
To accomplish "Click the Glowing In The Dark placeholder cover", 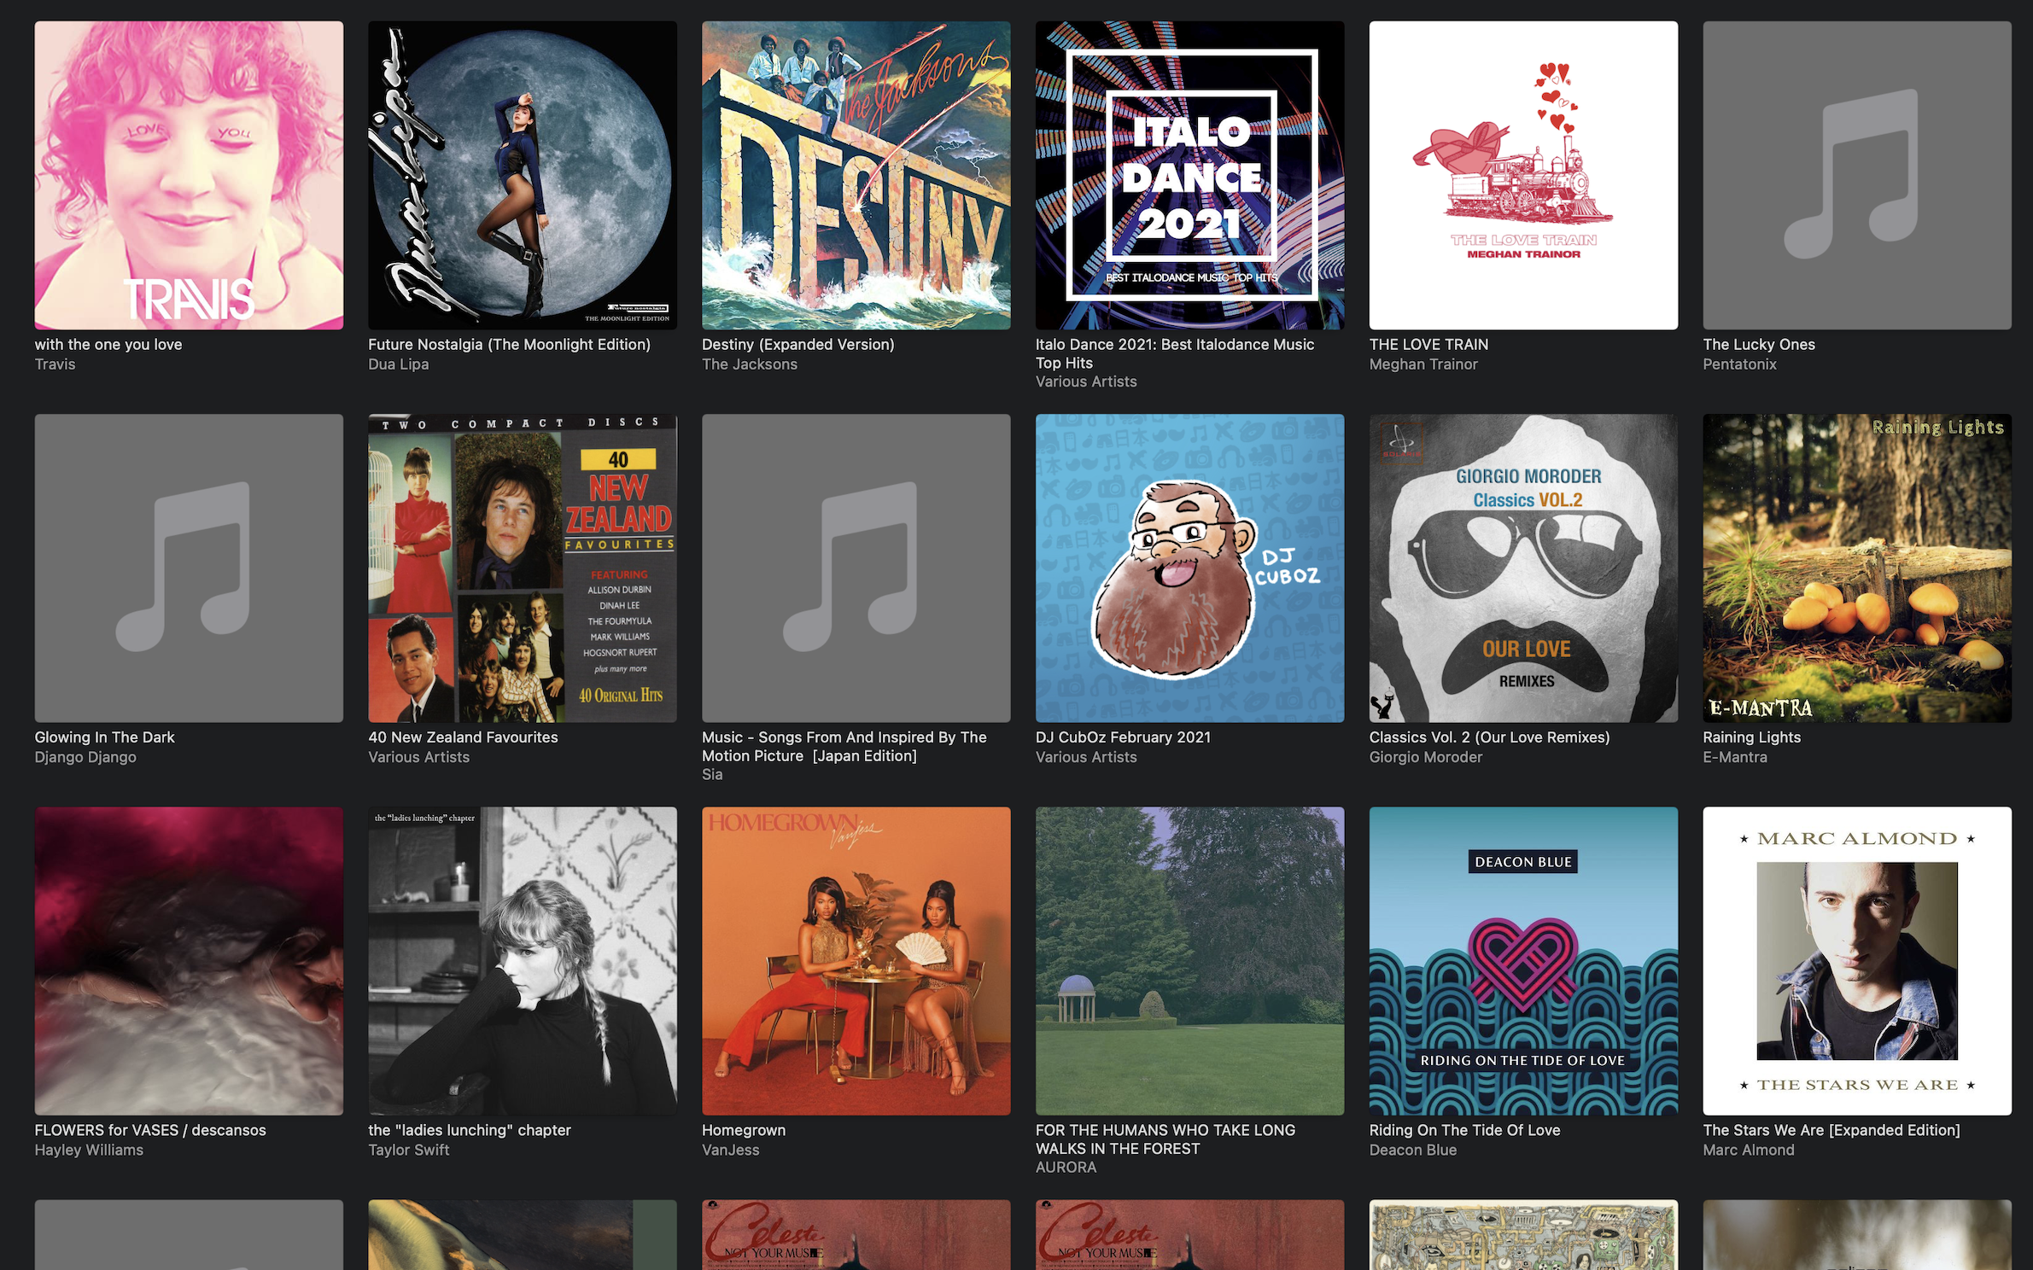I will [189, 568].
